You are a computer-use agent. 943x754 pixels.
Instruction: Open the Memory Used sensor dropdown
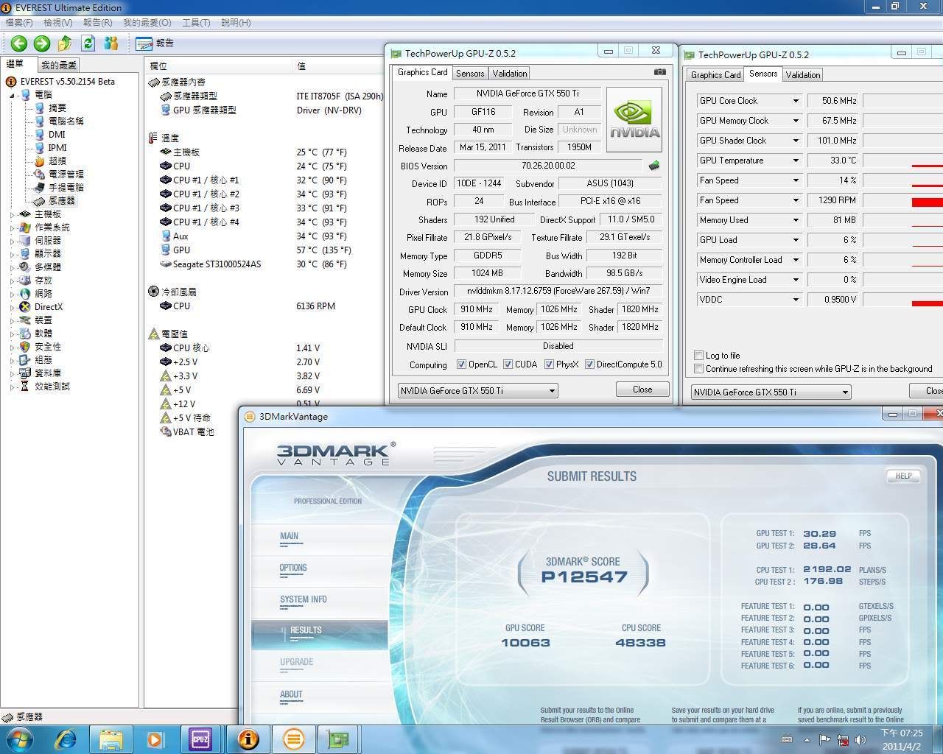796,220
